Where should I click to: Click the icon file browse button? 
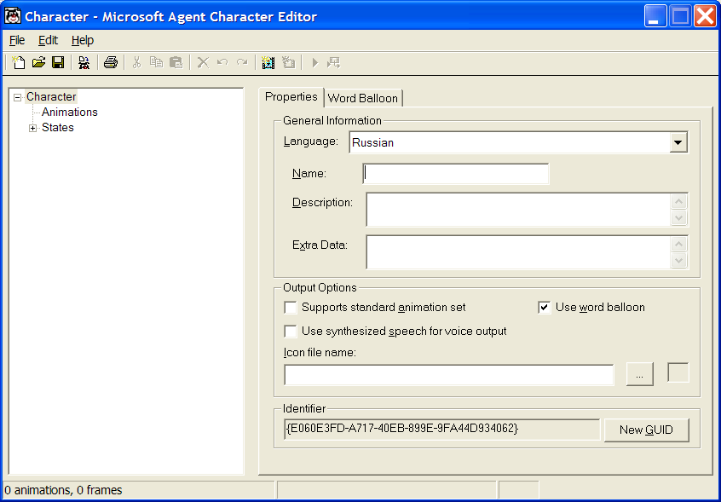[x=639, y=375]
